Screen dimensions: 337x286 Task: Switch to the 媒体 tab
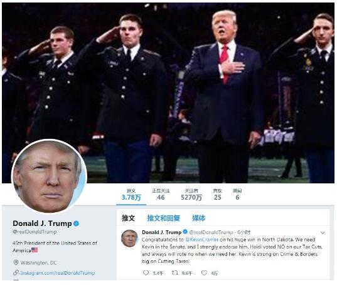click(x=199, y=218)
